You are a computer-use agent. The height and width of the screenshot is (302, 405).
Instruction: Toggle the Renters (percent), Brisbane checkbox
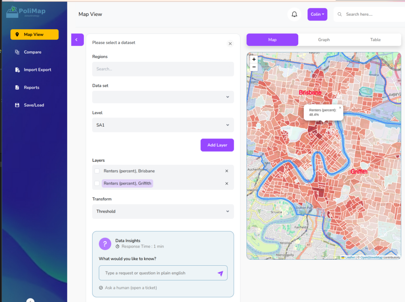click(97, 171)
